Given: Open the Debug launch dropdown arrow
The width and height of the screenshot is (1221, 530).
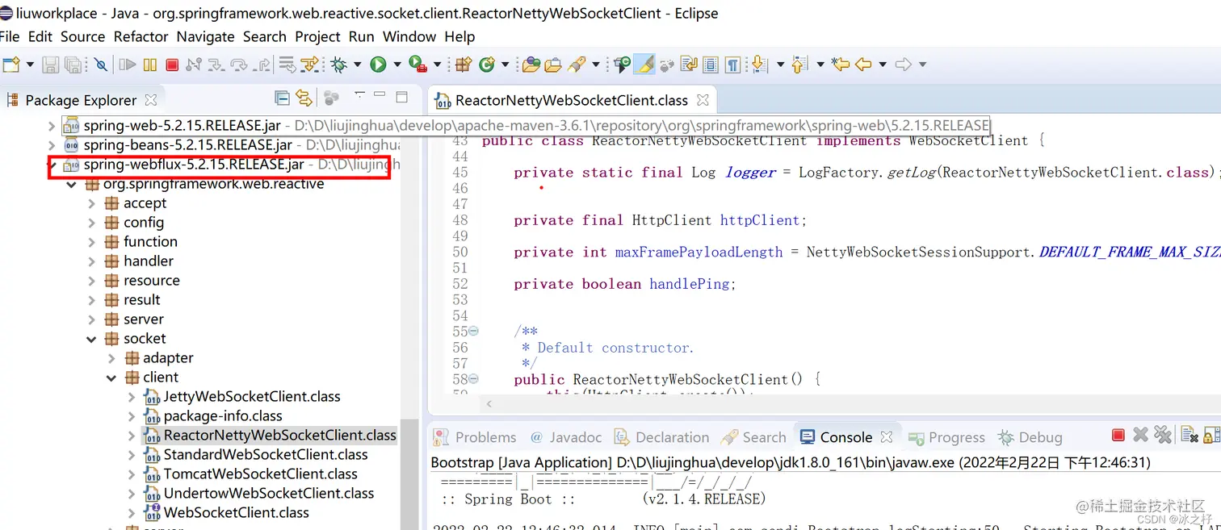Looking at the screenshot, I should tap(357, 65).
